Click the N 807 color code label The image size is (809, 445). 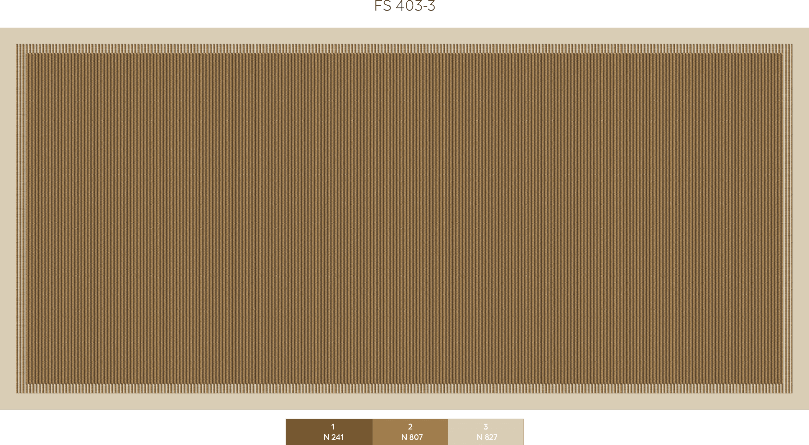coord(412,437)
